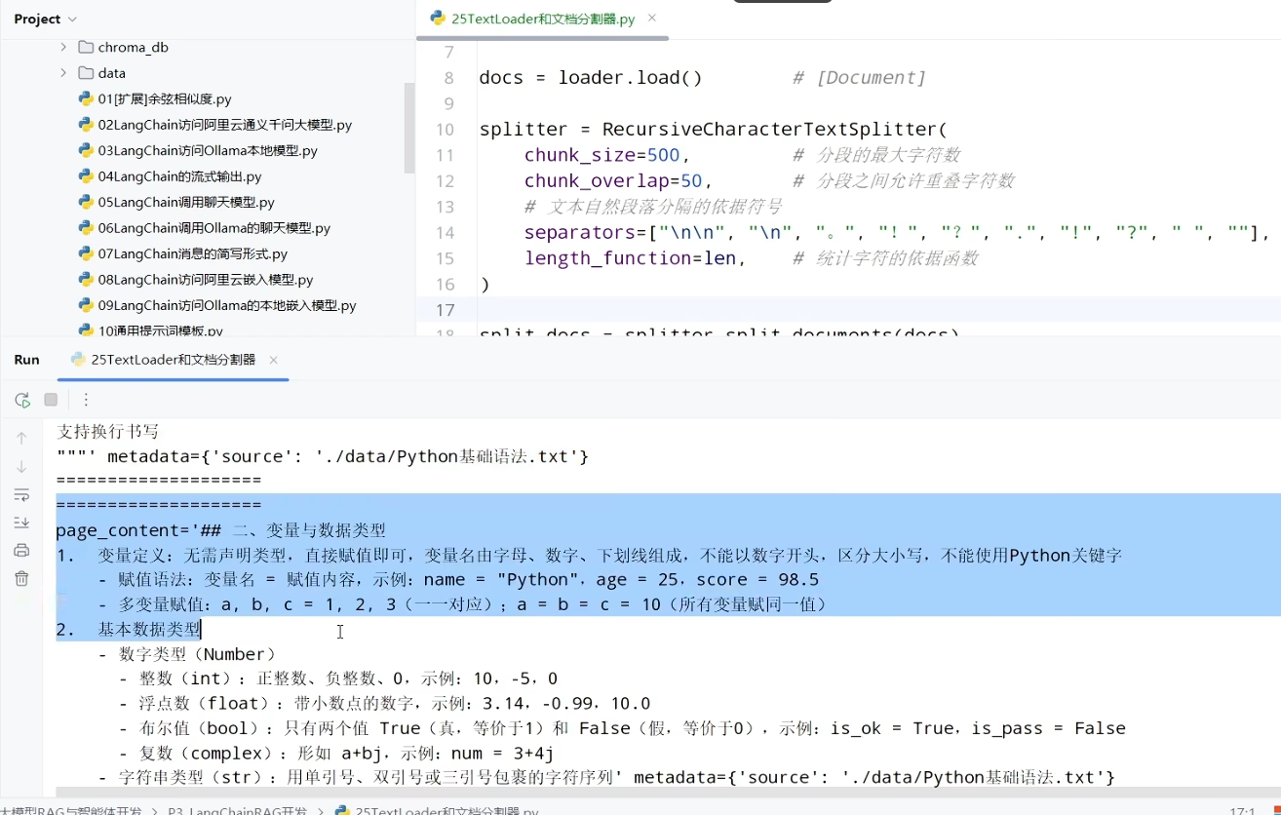
Task: Expand the data folder
Action: [63, 73]
